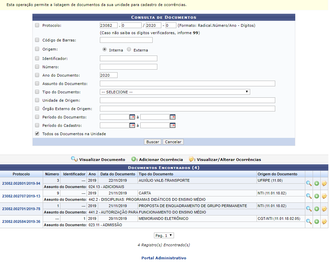Open end date calendar for Período do Cadastro
This screenshot has width=329, height=262.
click(172, 125)
